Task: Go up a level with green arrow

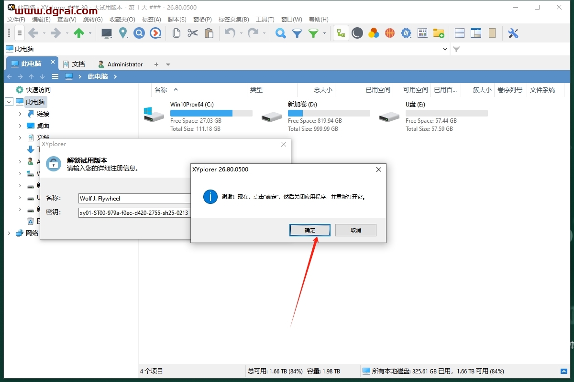Action: (x=79, y=33)
